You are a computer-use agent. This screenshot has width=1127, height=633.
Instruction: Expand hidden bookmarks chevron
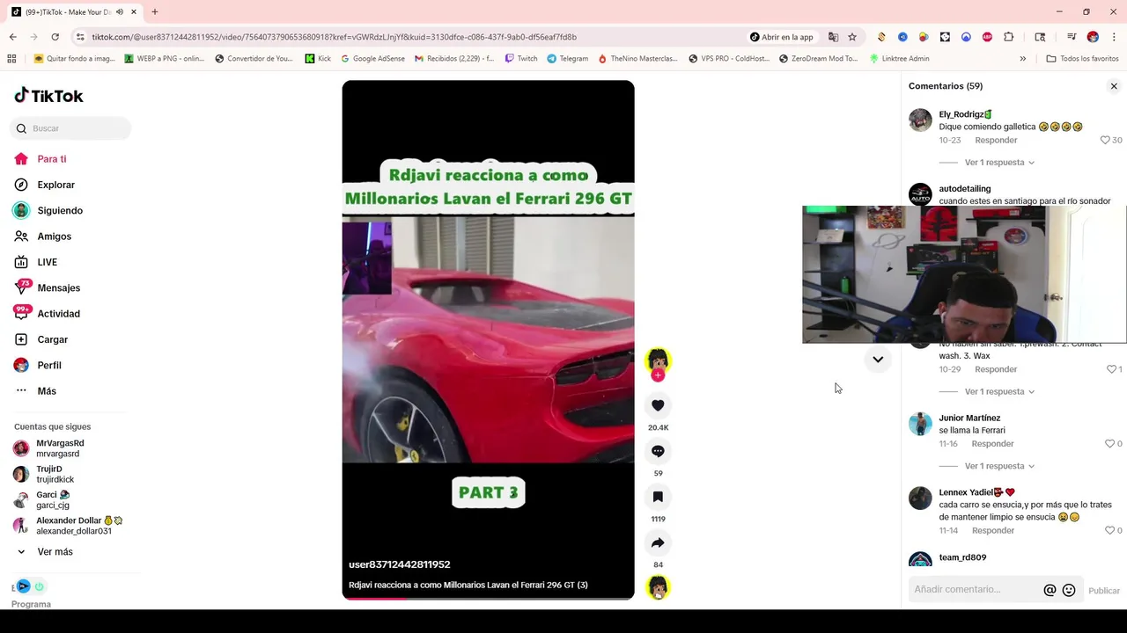(1022, 59)
